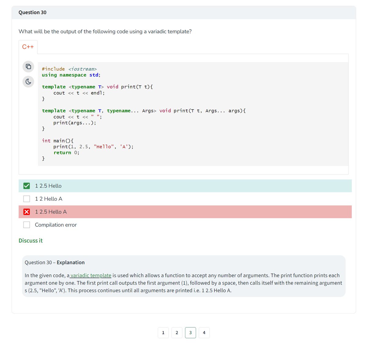Toggle the red X checkbox '1 2.5 Hello A'
This screenshot has height=348, width=367.
coord(27,212)
